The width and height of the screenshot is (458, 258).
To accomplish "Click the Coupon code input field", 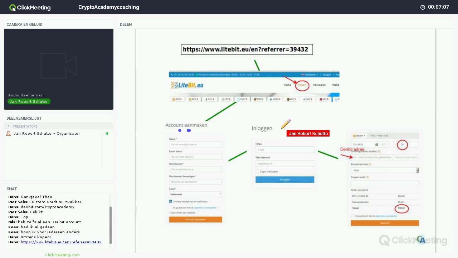I will click(x=385, y=183).
